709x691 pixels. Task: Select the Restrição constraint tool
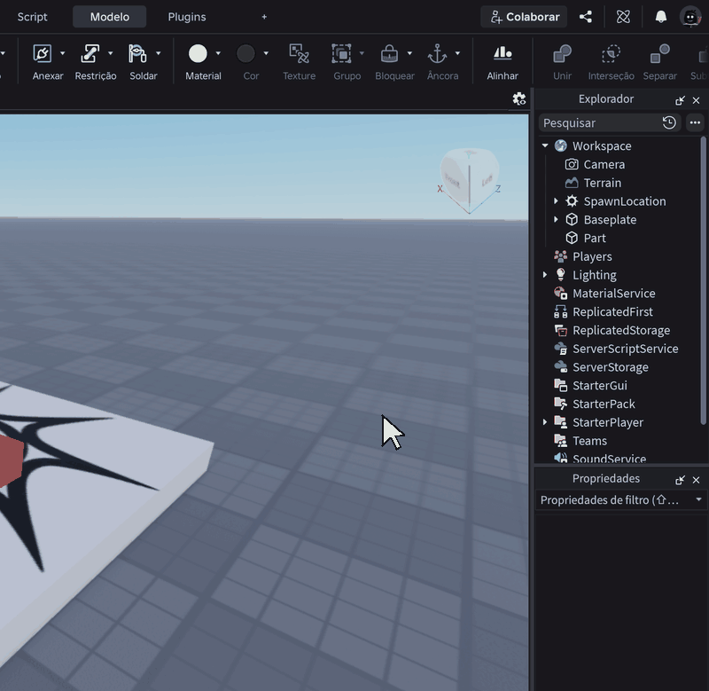pyautogui.click(x=90, y=54)
